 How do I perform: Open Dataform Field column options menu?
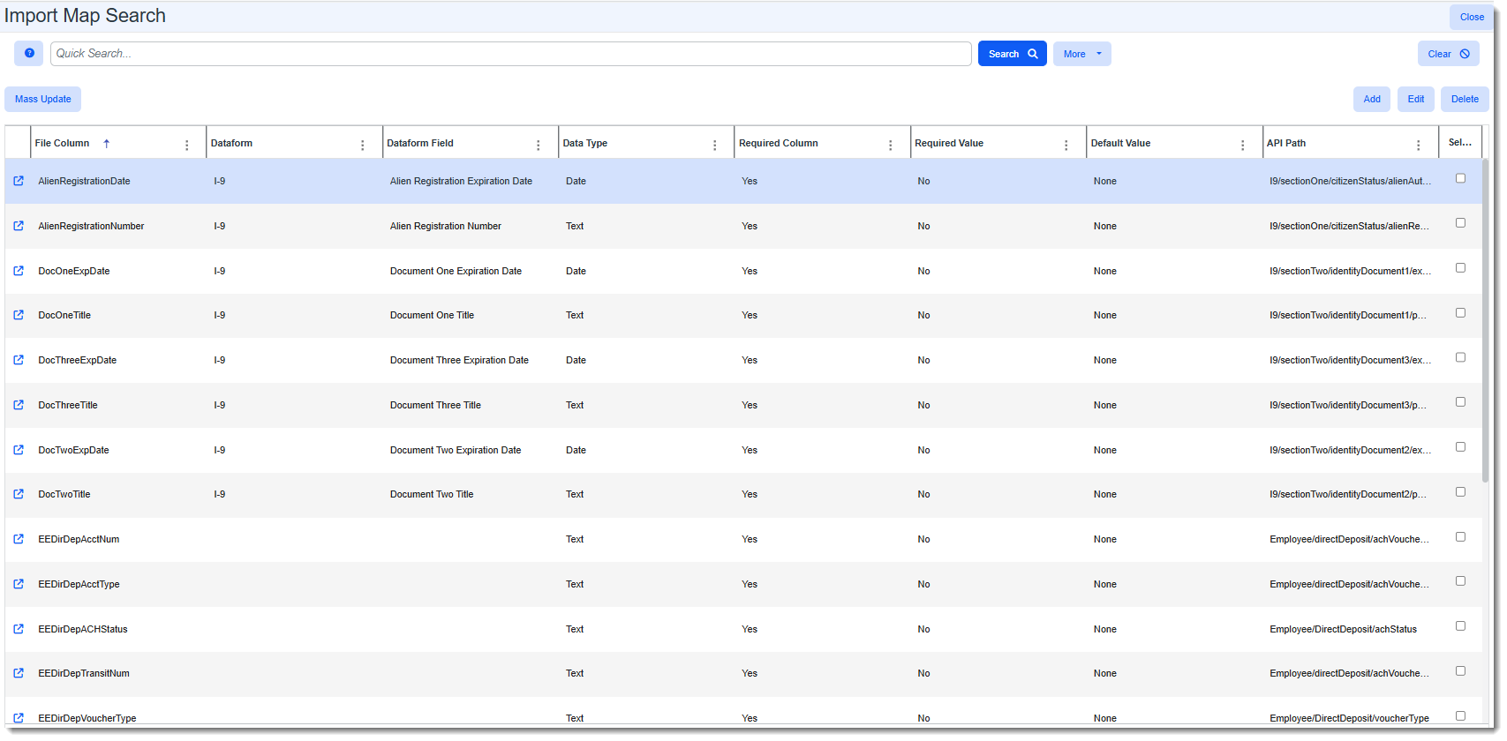pos(538,145)
